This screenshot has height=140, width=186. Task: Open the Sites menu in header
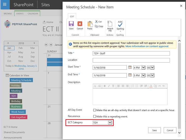point(45,5)
